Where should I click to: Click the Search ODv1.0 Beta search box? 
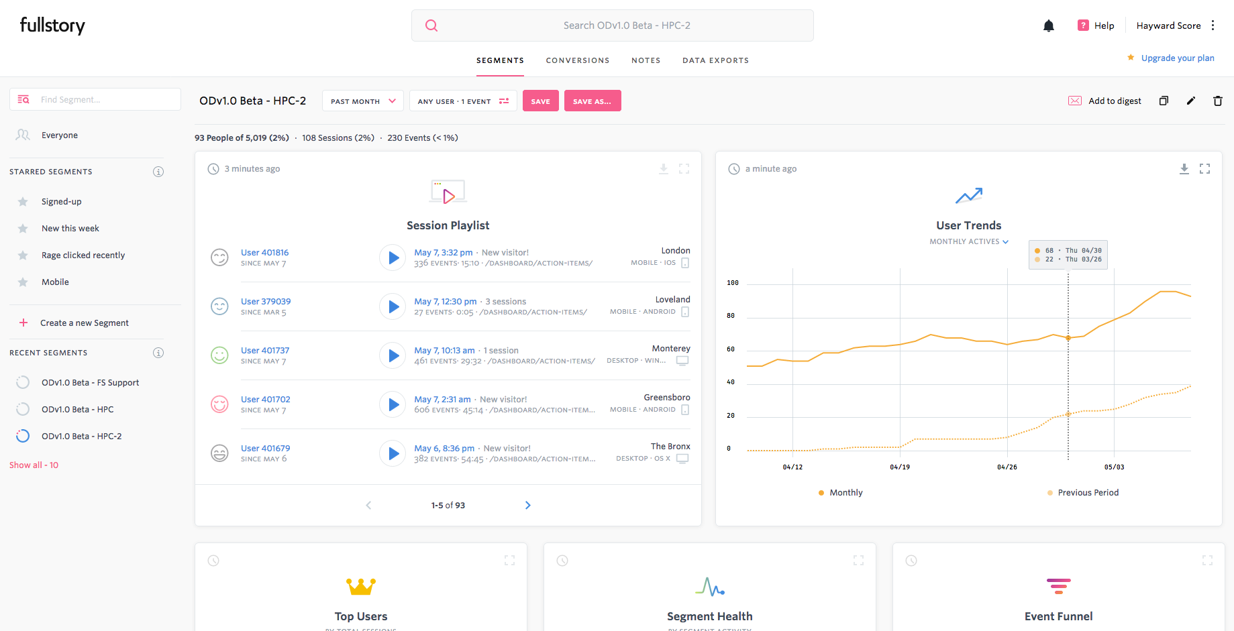pyautogui.click(x=613, y=25)
